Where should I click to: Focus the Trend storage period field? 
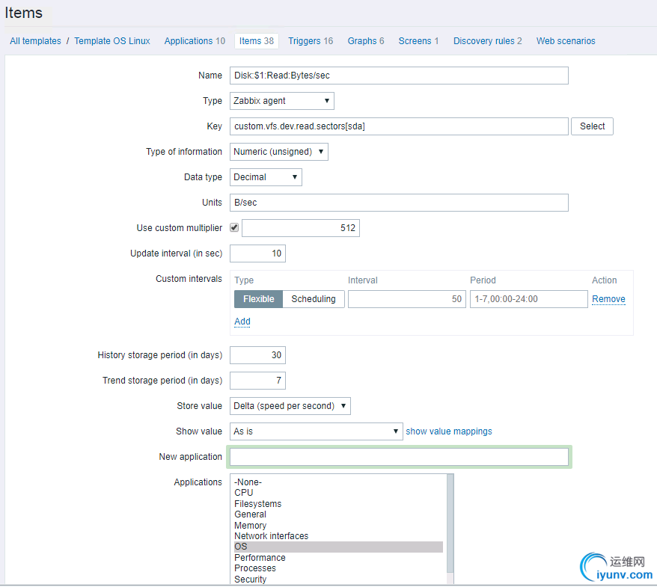257,381
